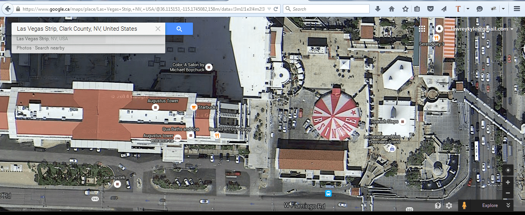This screenshot has height=215, width=525.
Task: Save page to Pocket icon
Action: pos(431,9)
